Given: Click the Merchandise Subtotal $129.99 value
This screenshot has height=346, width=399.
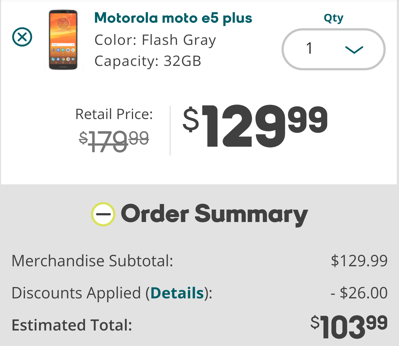Looking at the screenshot, I should pos(359,261).
